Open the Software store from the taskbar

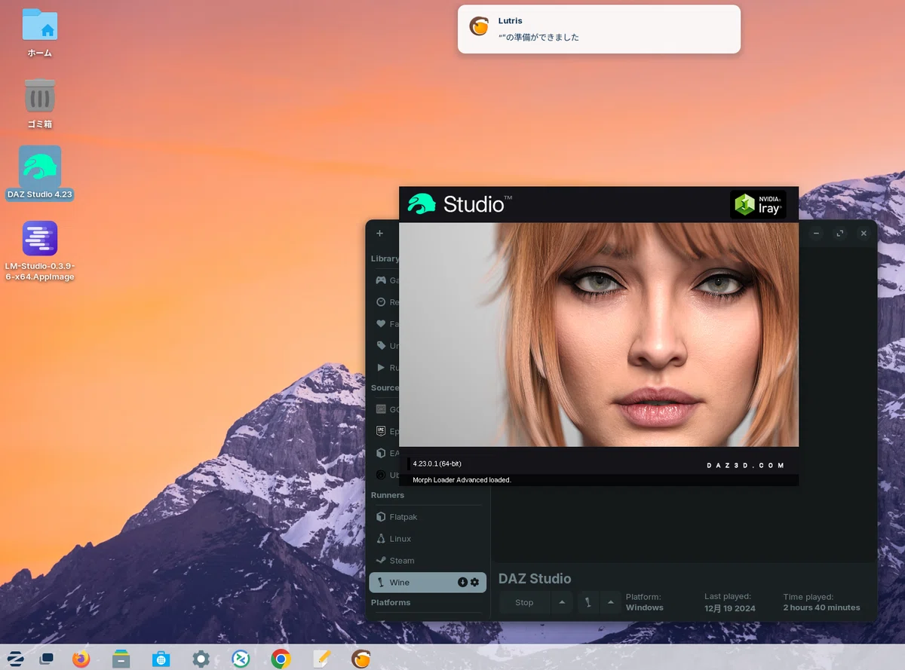(161, 659)
